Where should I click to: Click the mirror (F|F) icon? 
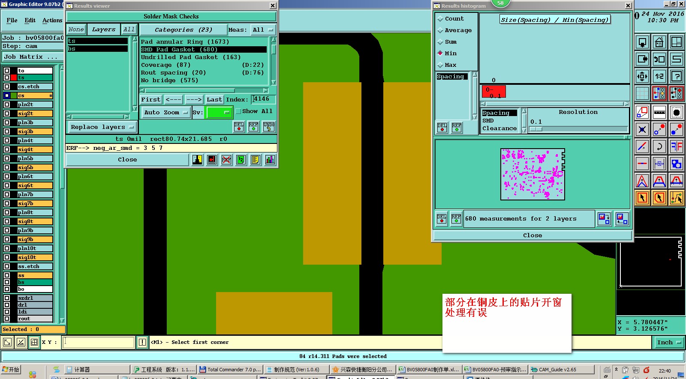(676, 146)
